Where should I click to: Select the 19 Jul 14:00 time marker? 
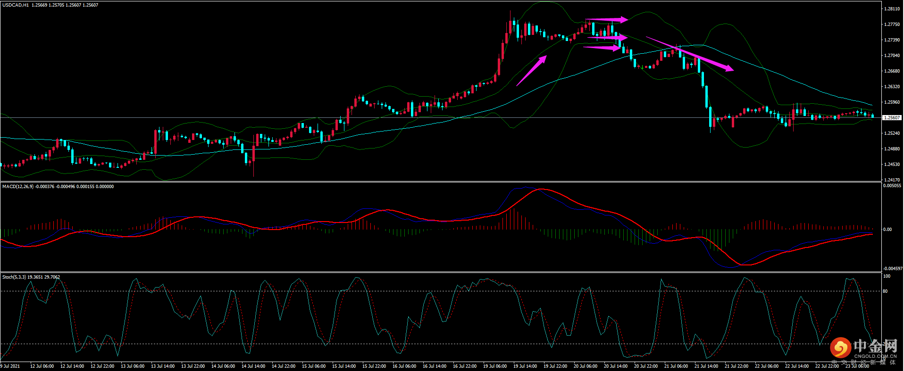point(525,366)
